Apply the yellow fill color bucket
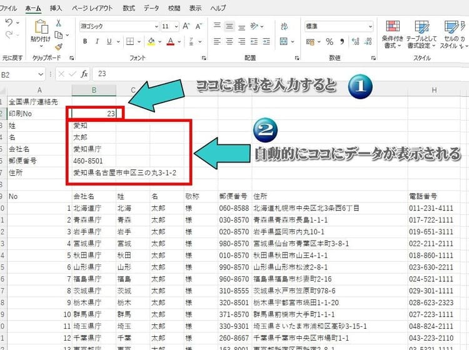Image resolution: width=469 pixels, height=350 pixels. click(x=151, y=41)
